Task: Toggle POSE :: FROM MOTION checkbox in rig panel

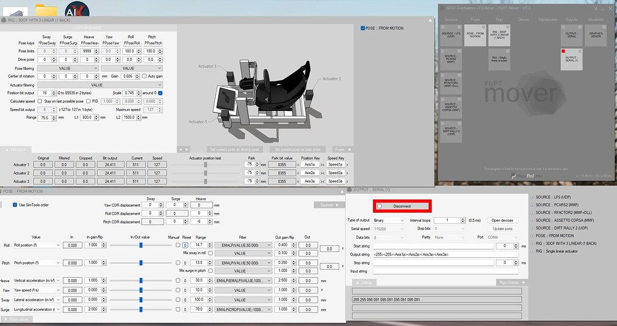Action: (363, 28)
